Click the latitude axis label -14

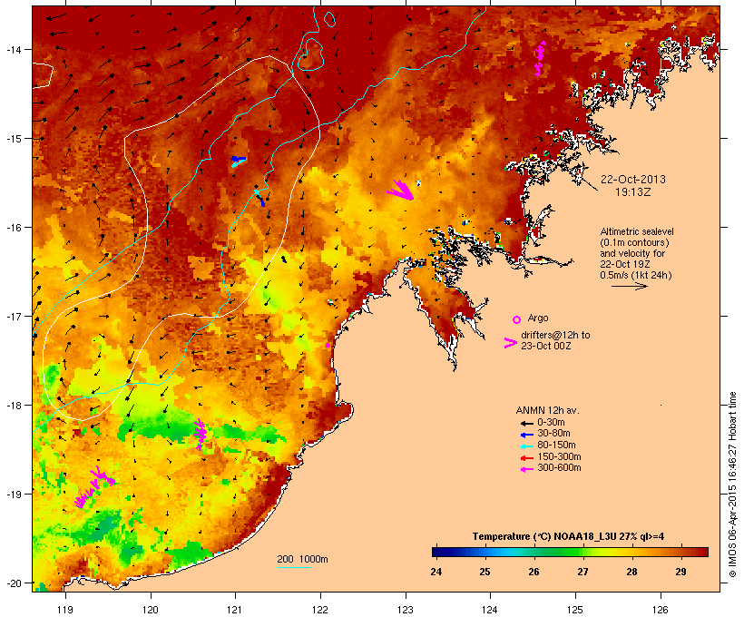point(13,49)
